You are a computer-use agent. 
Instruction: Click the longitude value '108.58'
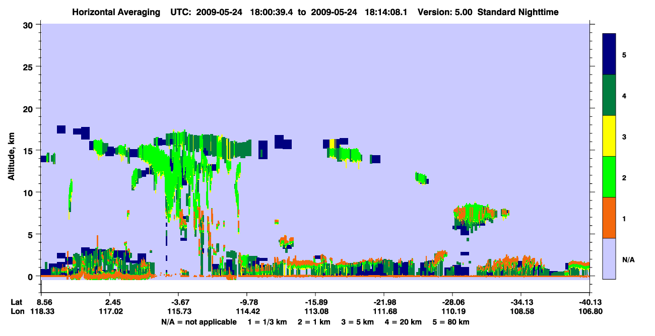point(522,311)
